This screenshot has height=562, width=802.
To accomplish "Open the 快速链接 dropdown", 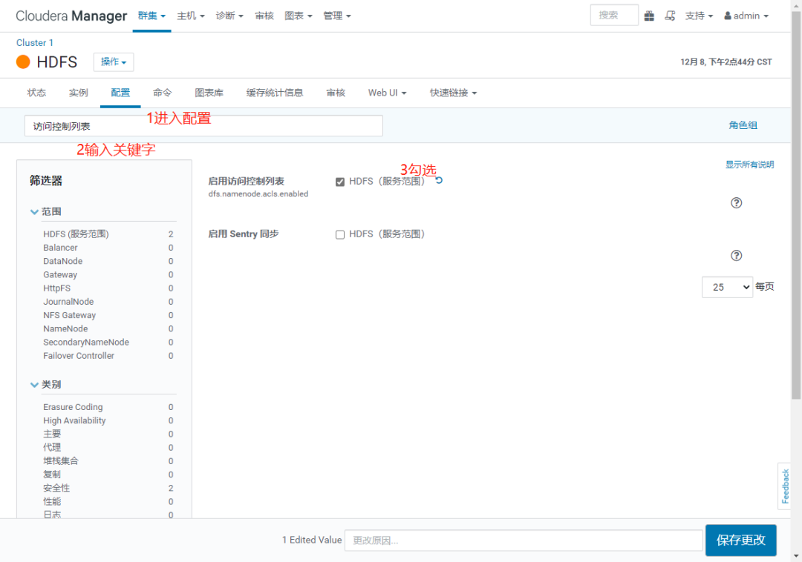I will click(x=453, y=93).
